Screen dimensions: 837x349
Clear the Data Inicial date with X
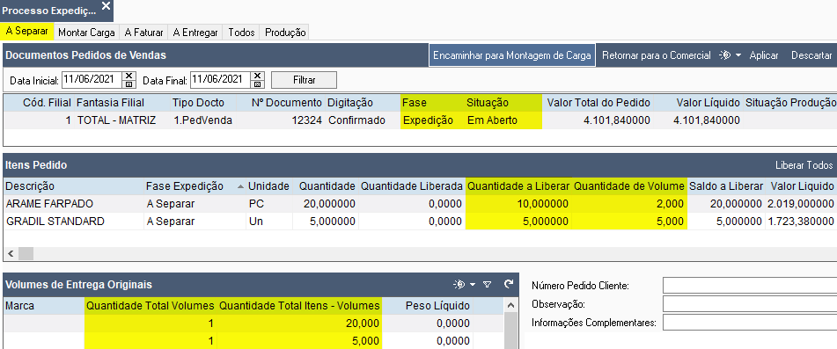pyautogui.click(x=128, y=76)
